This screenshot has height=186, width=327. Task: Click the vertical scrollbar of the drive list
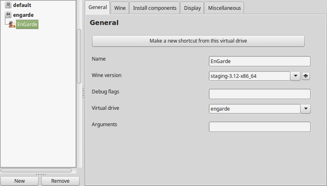pyautogui.click(x=79, y=56)
